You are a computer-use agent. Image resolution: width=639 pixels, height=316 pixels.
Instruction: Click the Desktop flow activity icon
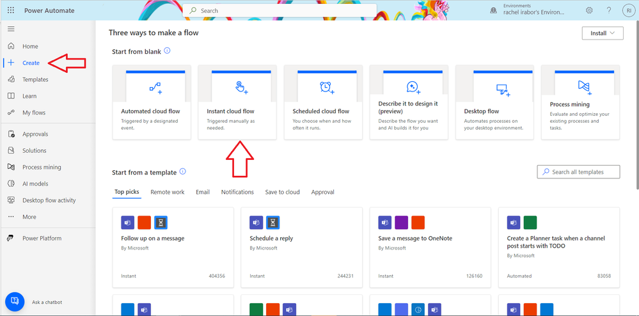(12, 200)
